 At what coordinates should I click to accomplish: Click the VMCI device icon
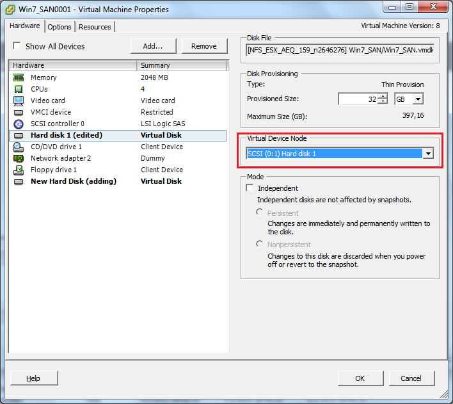tap(19, 112)
